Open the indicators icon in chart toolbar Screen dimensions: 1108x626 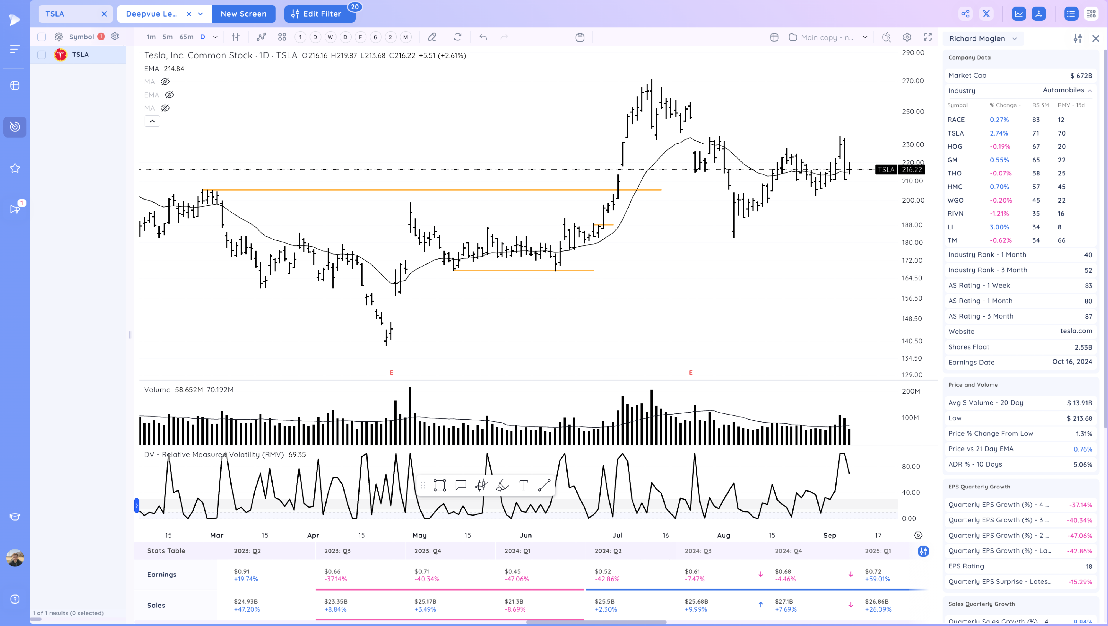pos(261,37)
